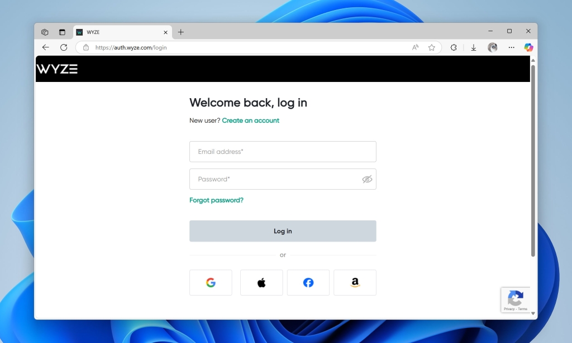Open Workspaces icon in title bar
Image resolution: width=572 pixels, height=343 pixels.
click(45, 32)
